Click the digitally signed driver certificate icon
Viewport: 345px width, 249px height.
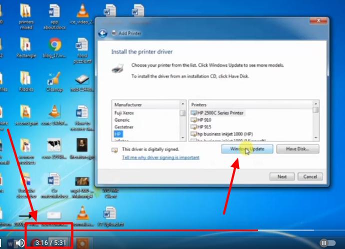(x=114, y=150)
